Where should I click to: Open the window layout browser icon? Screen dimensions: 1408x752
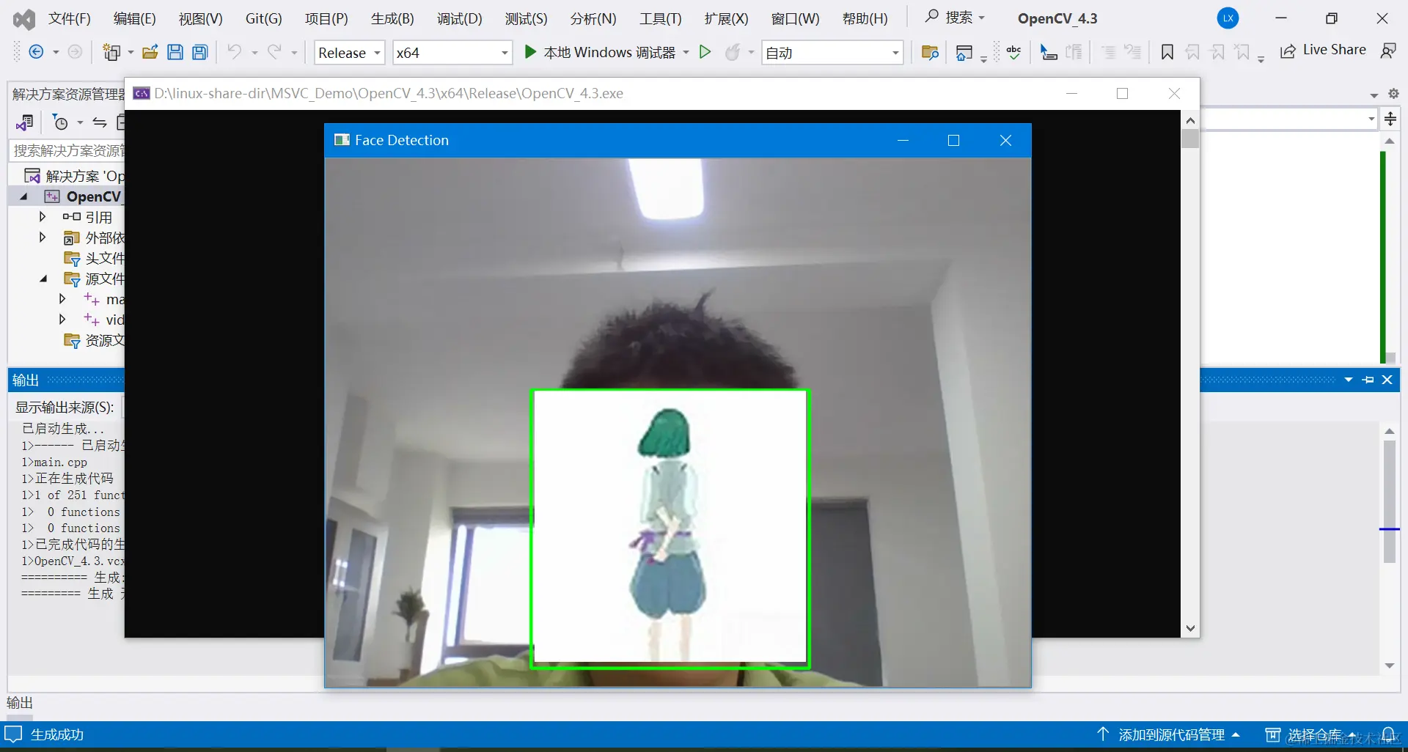pyautogui.click(x=964, y=52)
